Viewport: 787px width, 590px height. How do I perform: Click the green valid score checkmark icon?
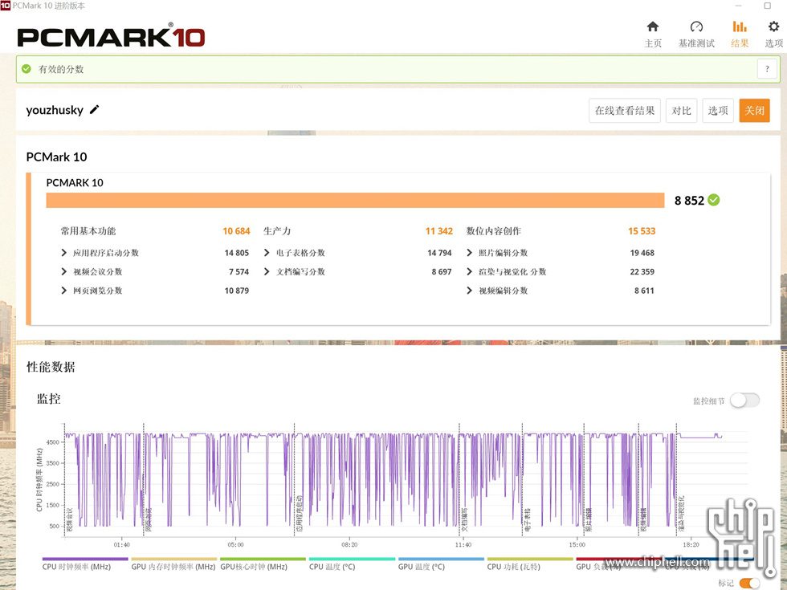[x=27, y=69]
